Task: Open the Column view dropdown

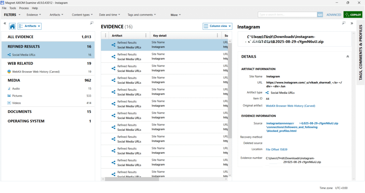Action: [x=217, y=26]
